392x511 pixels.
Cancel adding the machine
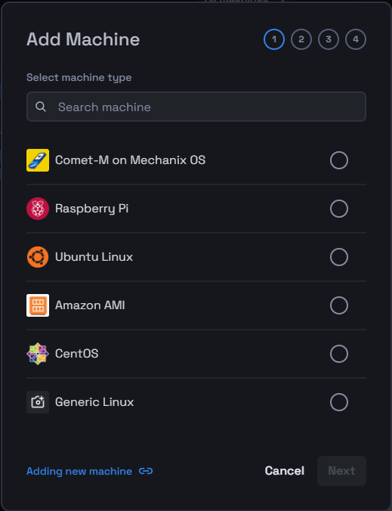tap(285, 471)
